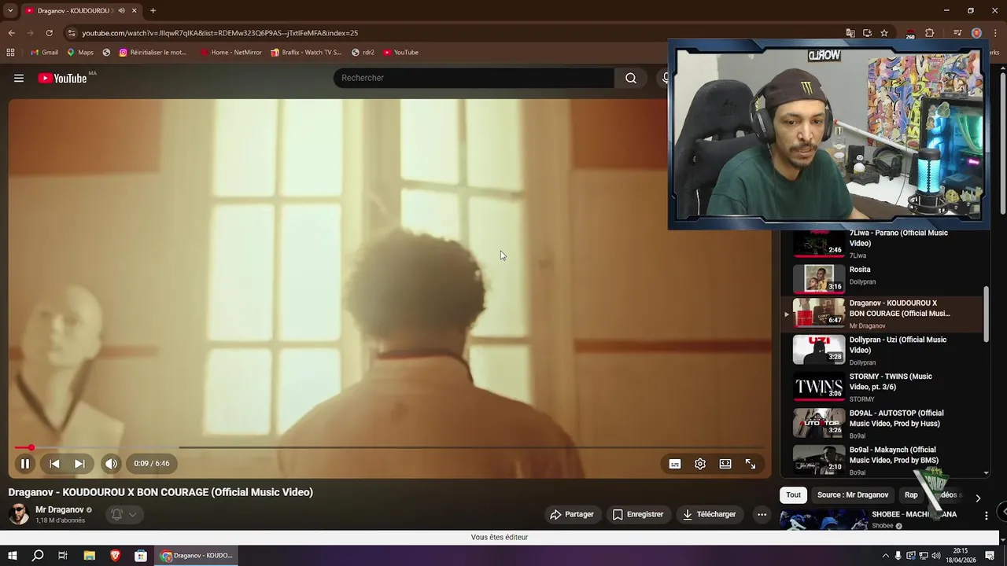This screenshot has height=566, width=1007.
Task: Expand notification options chevron beside bell
Action: [132, 514]
